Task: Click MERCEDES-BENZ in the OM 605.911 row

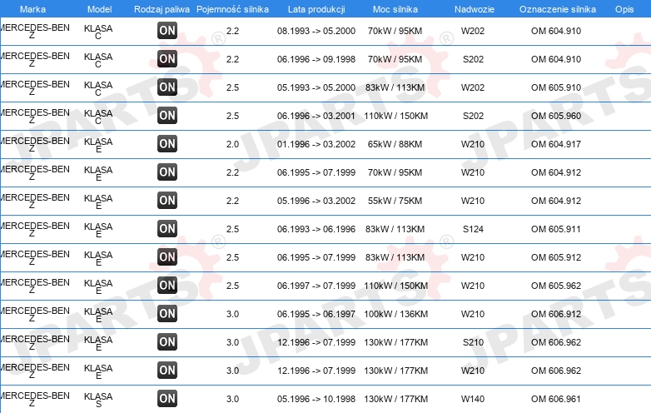Action: [x=34, y=230]
